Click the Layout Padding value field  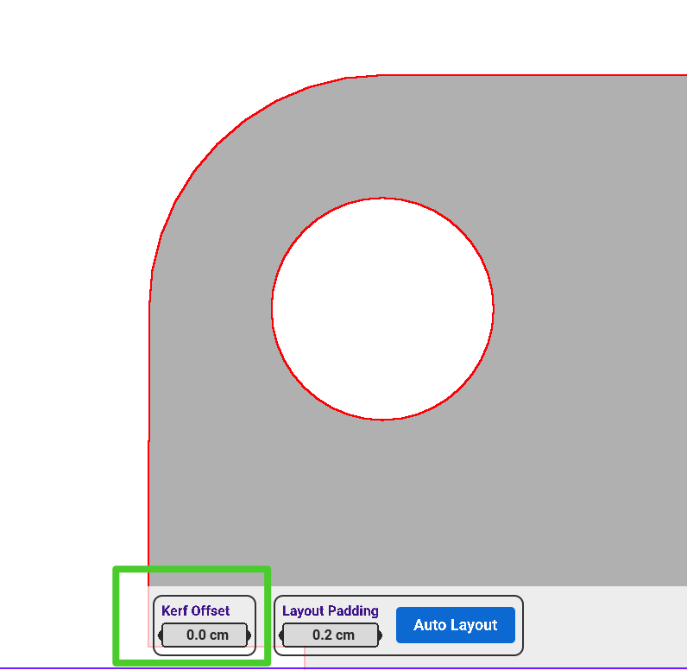click(x=331, y=635)
